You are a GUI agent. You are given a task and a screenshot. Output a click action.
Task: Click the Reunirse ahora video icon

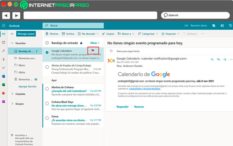(x=186, y=26)
